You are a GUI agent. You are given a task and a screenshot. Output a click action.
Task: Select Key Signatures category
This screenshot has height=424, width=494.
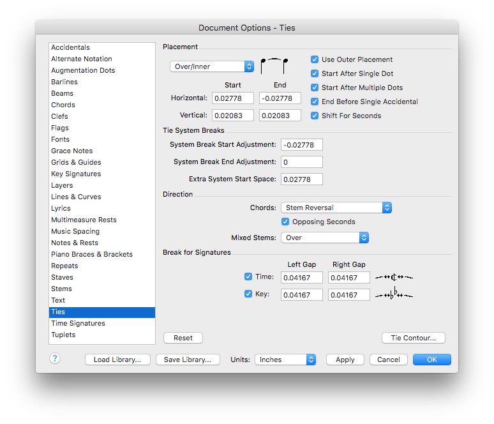pos(102,174)
